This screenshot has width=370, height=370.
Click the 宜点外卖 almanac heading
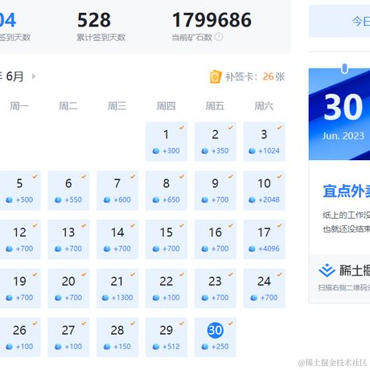(347, 191)
